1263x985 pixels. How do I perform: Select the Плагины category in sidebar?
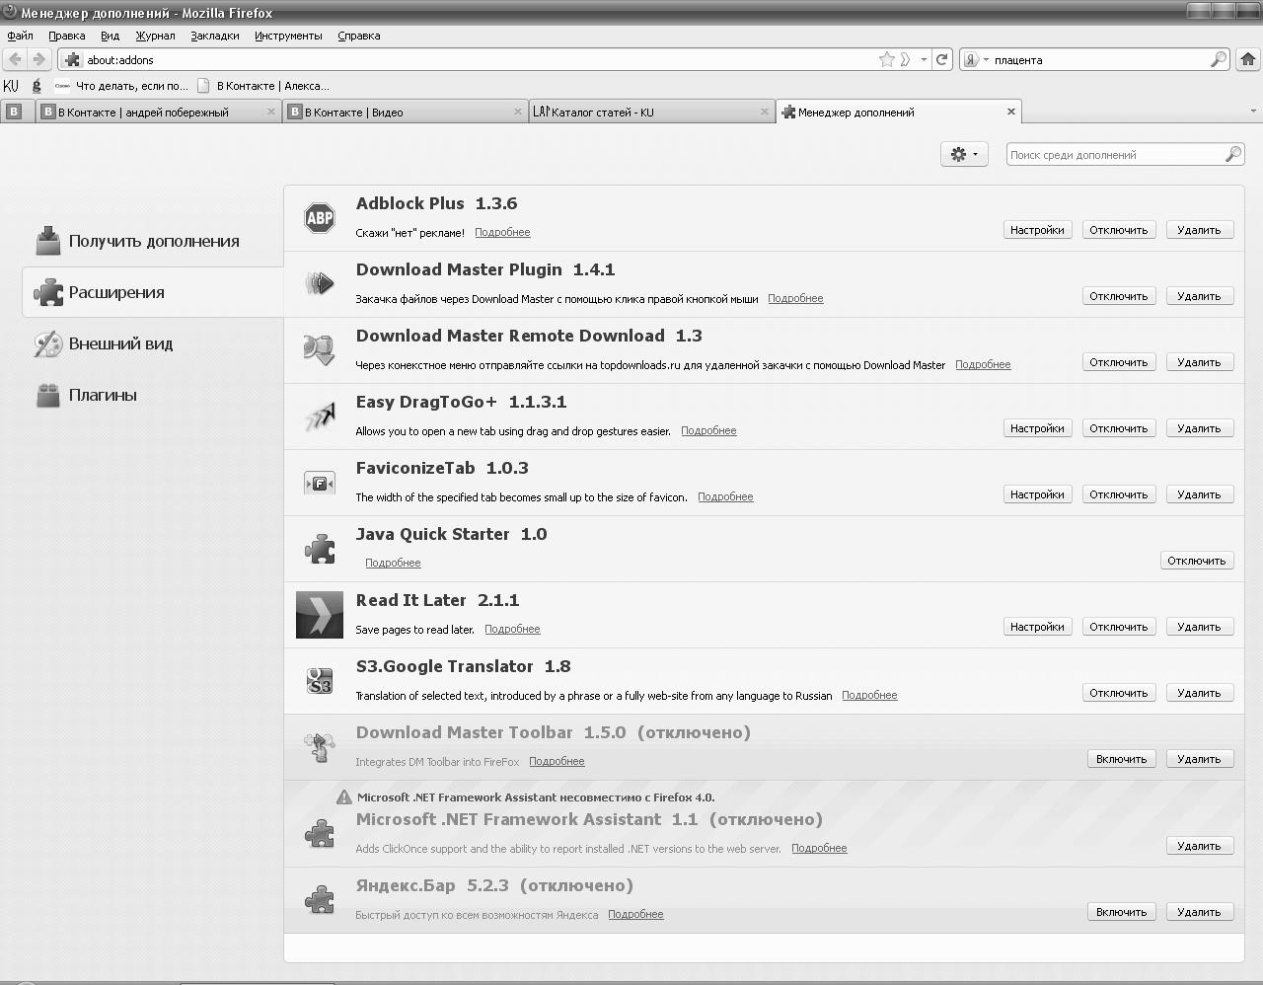[x=103, y=395]
